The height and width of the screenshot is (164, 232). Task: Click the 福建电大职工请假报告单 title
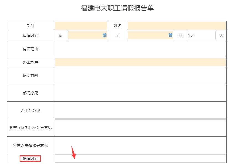[117, 8]
